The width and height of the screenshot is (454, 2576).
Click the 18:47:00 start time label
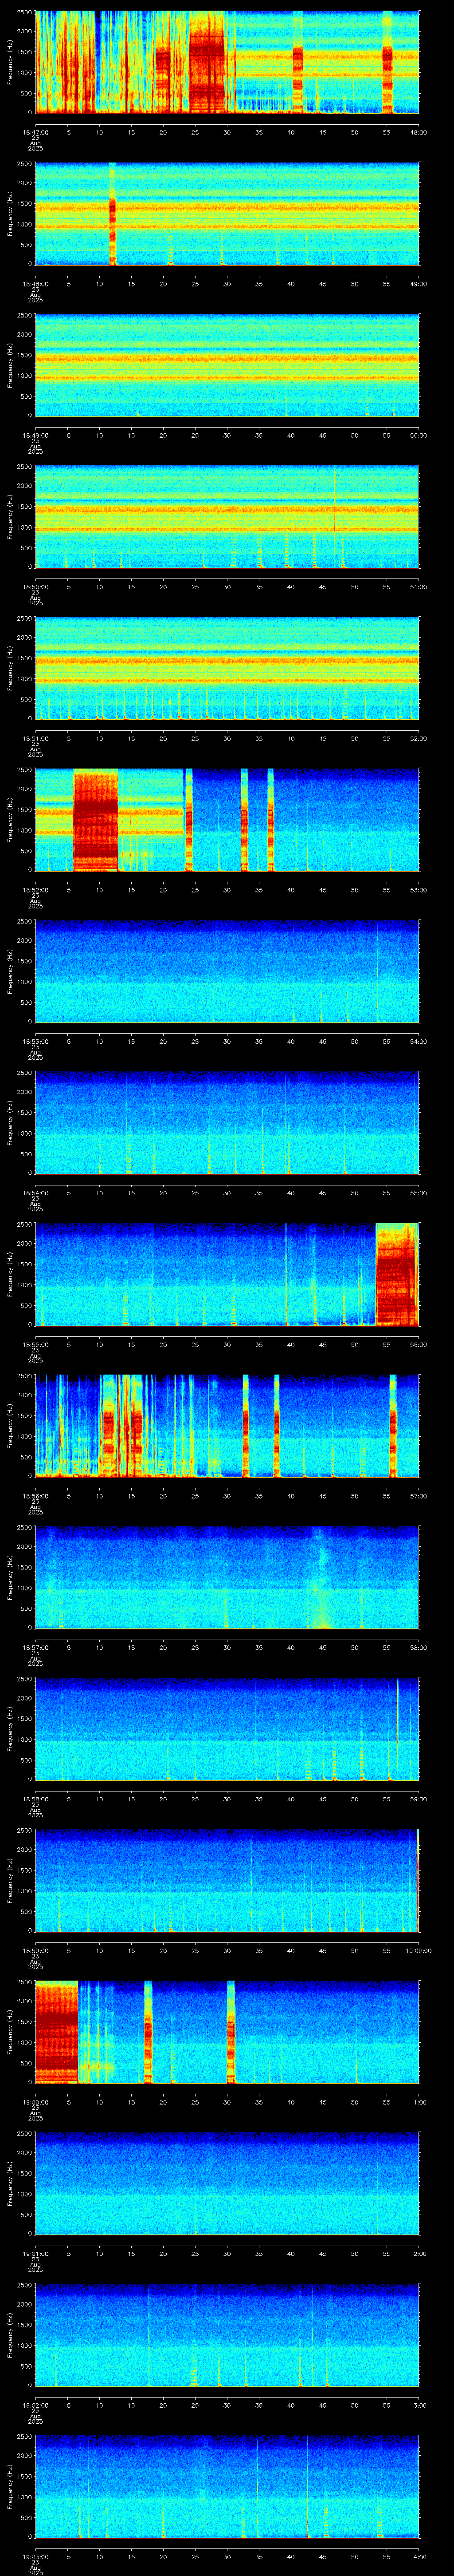[x=35, y=132]
